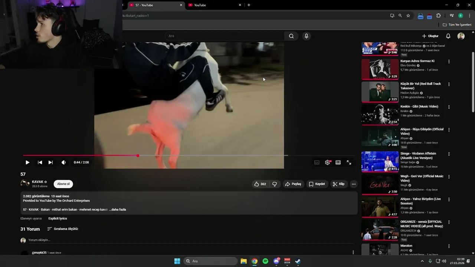475x267 pixels.
Task: Switch to the second YouTube tab
Action: coord(214,5)
